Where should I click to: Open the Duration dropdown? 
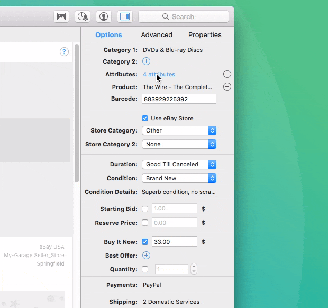179,164
